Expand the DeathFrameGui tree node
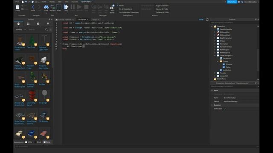Screen dimensions: 273x153 [x=215, y=38]
